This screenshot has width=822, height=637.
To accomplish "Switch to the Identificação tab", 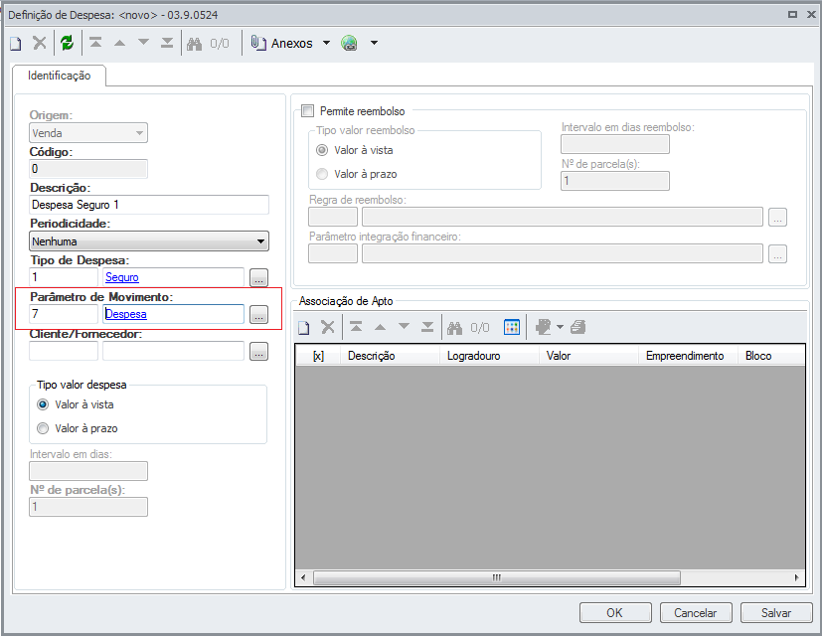I will click(59, 76).
